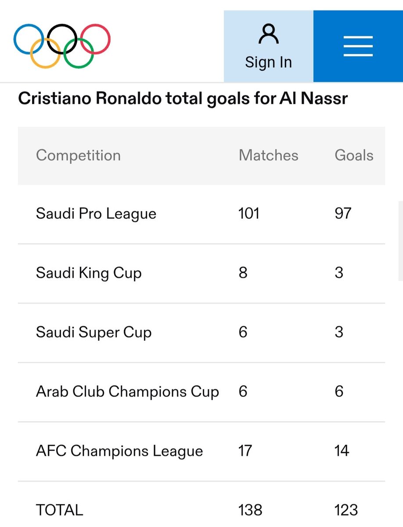The image size is (403, 527).
Task: Click the TOTAL row label
Action: point(59,510)
